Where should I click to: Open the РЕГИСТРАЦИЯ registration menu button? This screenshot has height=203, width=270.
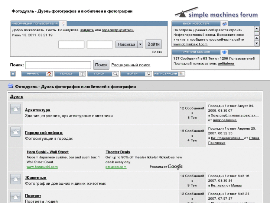[169, 74]
